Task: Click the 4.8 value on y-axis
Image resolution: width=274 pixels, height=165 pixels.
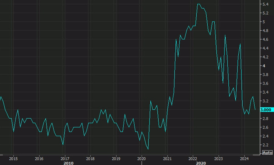Action: tap(265, 31)
